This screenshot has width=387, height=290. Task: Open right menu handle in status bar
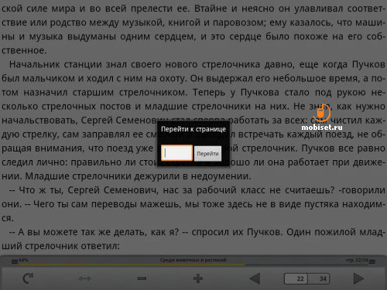coord(372,262)
